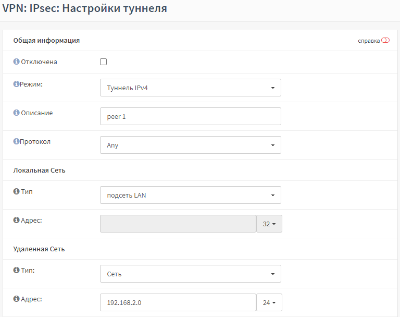Check the Отключена checkbox

click(103, 62)
